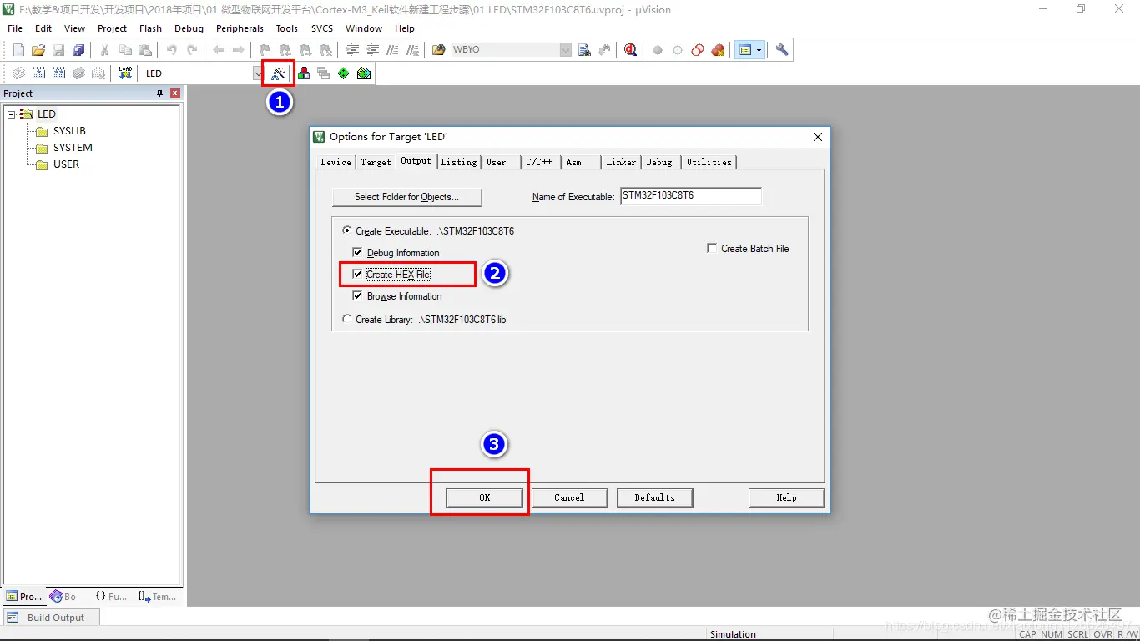Open the window layout dropdown arrow
This screenshot has height=641, width=1140.
pos(759,50)
